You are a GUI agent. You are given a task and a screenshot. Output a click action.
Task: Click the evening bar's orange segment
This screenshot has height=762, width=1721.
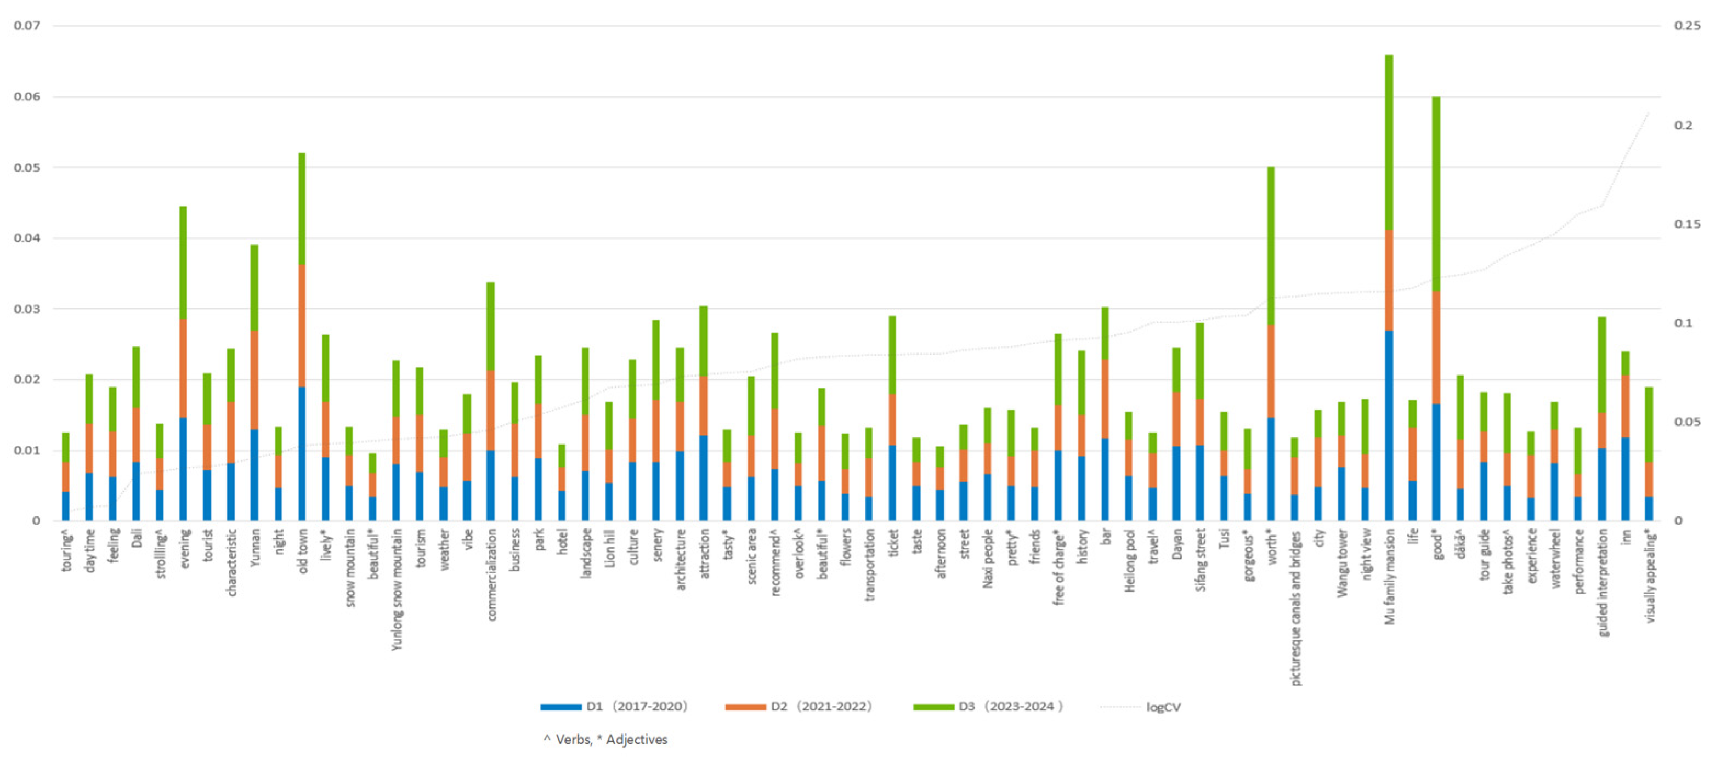tap(183, 368)
